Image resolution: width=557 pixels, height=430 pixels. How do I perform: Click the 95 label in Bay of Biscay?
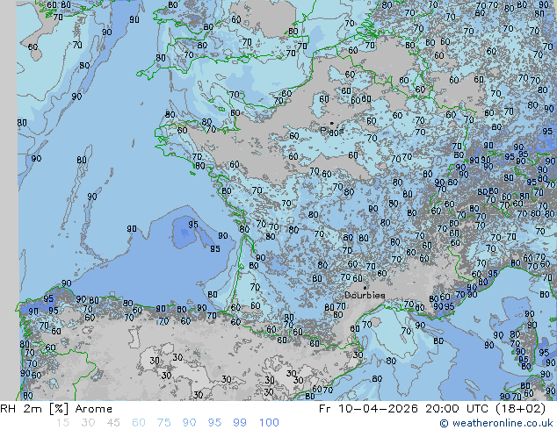[x=192, y=225]
